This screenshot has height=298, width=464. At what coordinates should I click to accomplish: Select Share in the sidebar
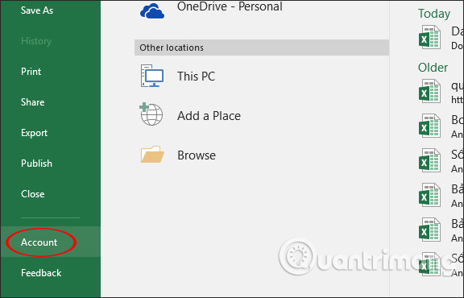32,102
